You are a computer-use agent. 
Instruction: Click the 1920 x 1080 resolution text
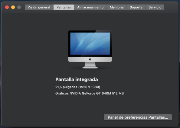[x=89, y=87]
